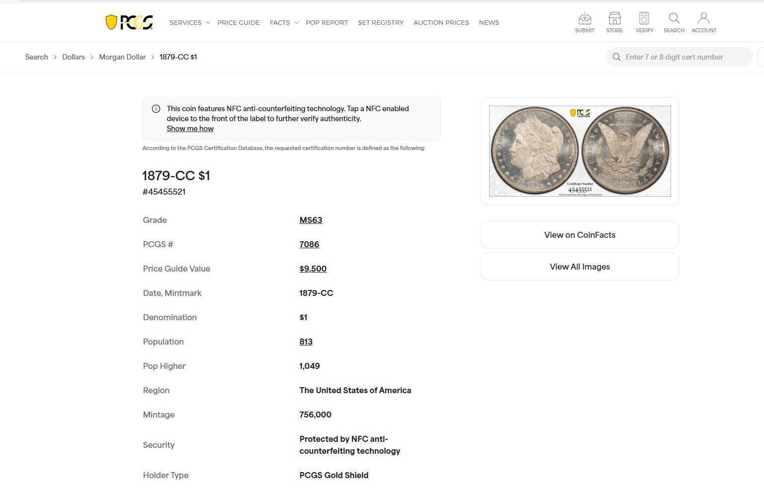Select the 1879-CC $1 page heading

click(176, 176)
